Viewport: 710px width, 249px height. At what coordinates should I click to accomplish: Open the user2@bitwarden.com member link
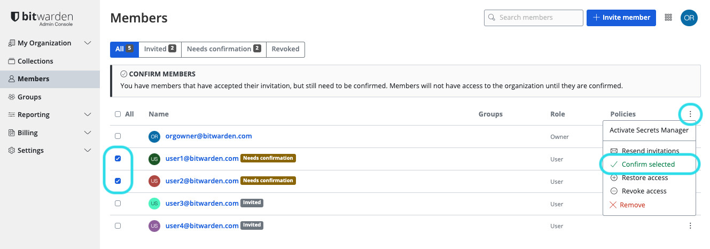(202, 181)
